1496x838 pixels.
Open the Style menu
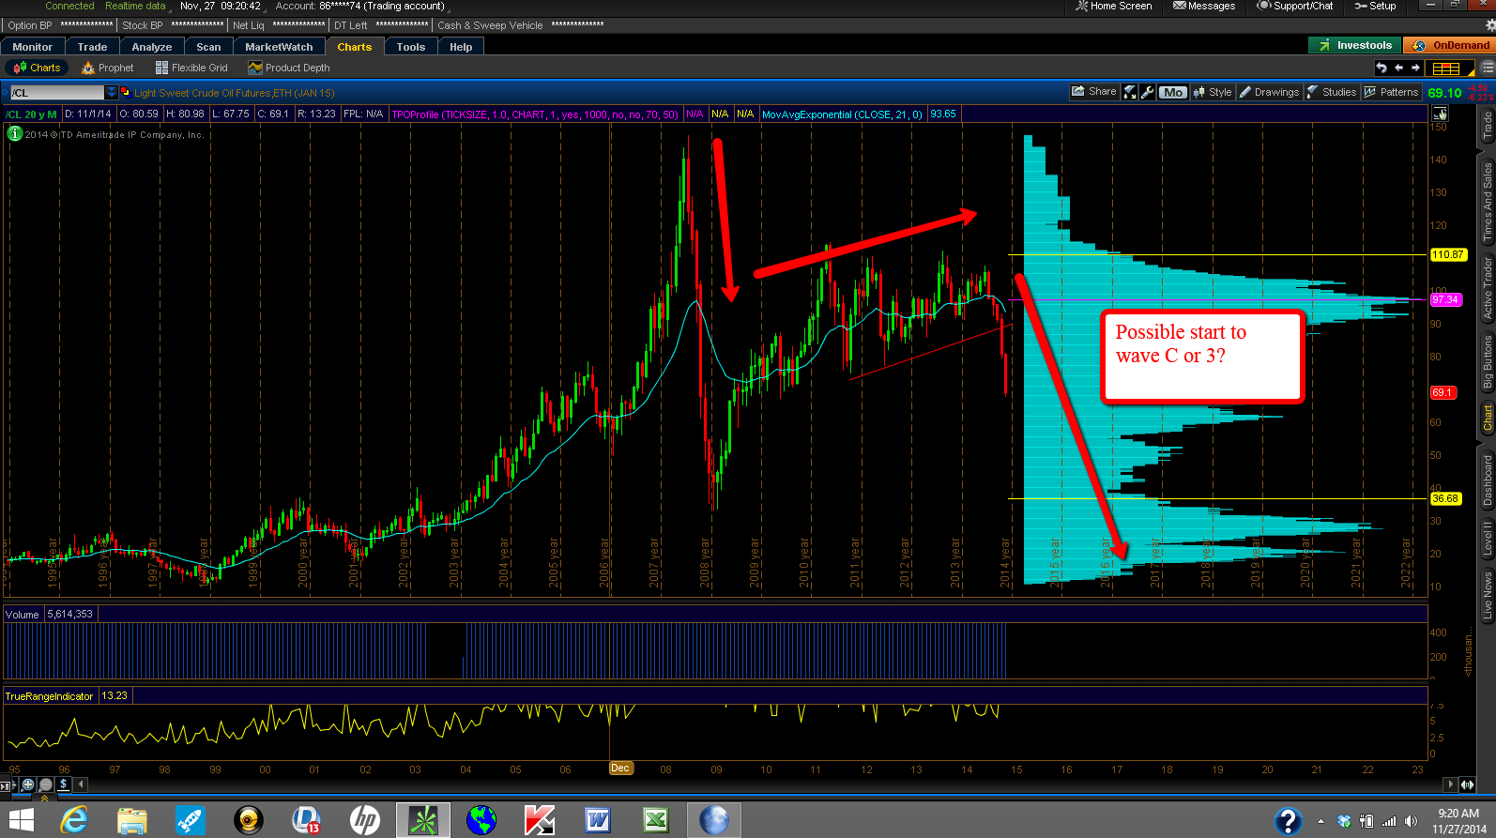[x=1212, y=92]
